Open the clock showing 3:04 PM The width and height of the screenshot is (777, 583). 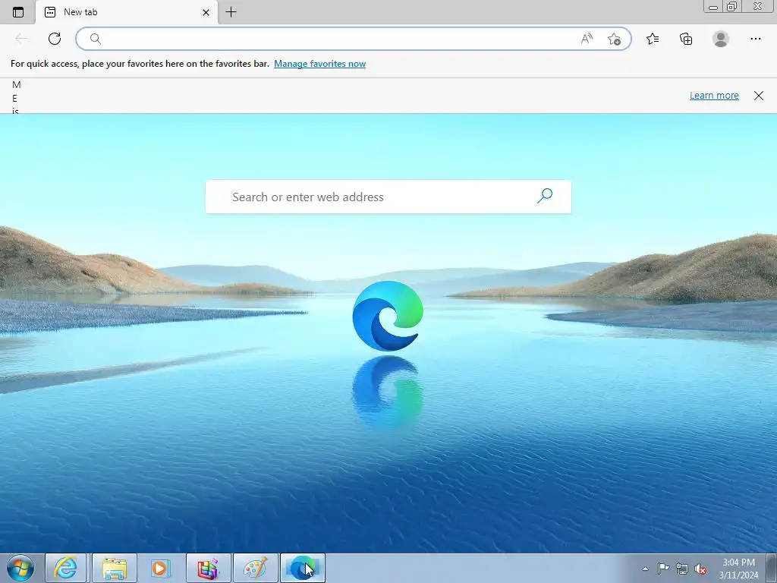(738, 569)
